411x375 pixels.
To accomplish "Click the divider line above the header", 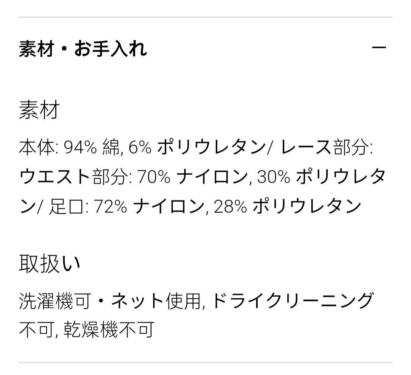I will pyautogui.click(x=205, y=17).
